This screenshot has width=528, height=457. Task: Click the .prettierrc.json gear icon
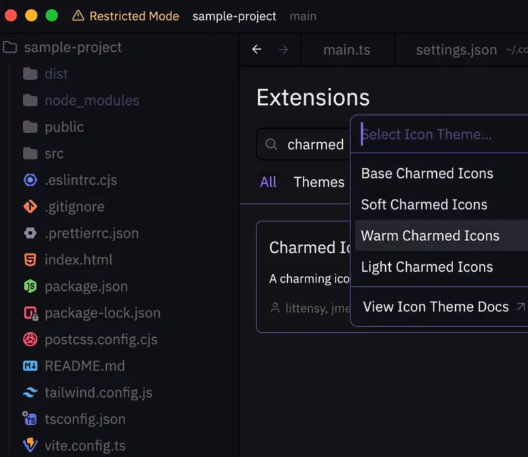pos(31,233)
